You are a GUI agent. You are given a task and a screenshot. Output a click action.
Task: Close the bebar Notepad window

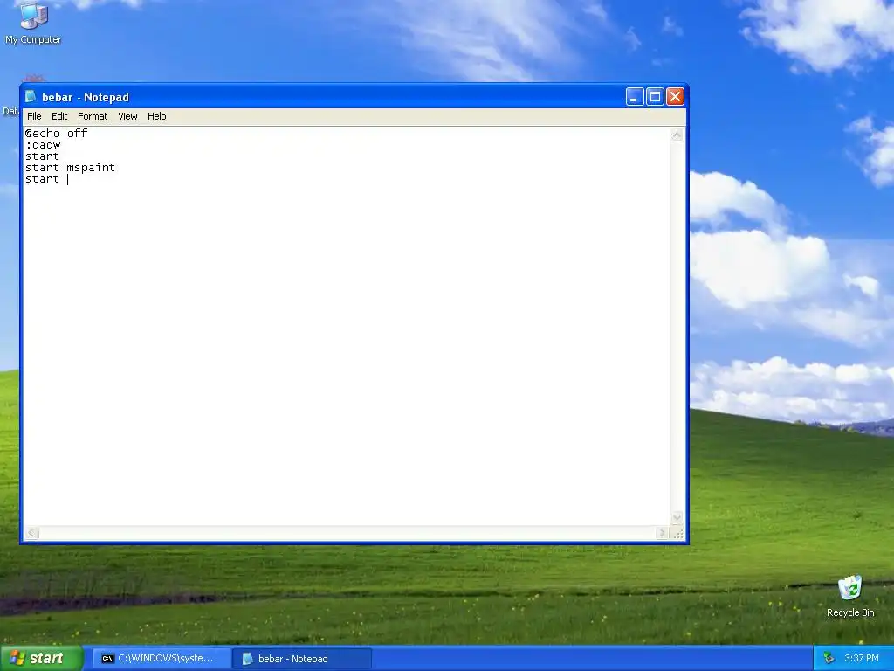[675, 97]
